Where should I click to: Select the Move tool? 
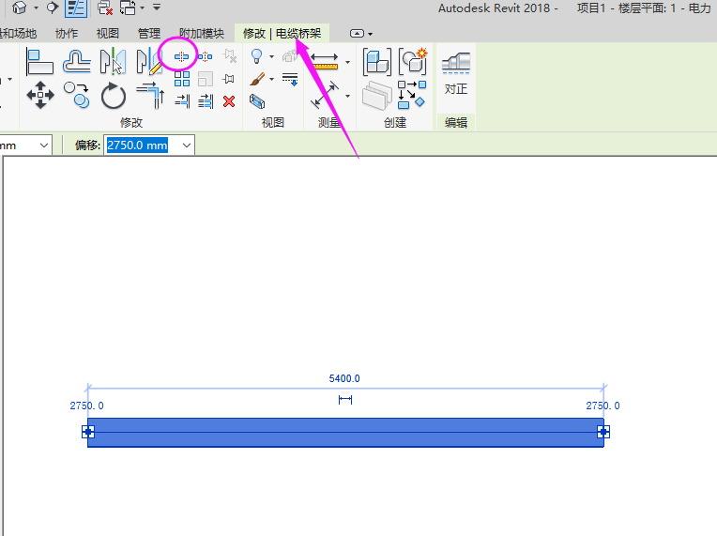coord(40,95)
